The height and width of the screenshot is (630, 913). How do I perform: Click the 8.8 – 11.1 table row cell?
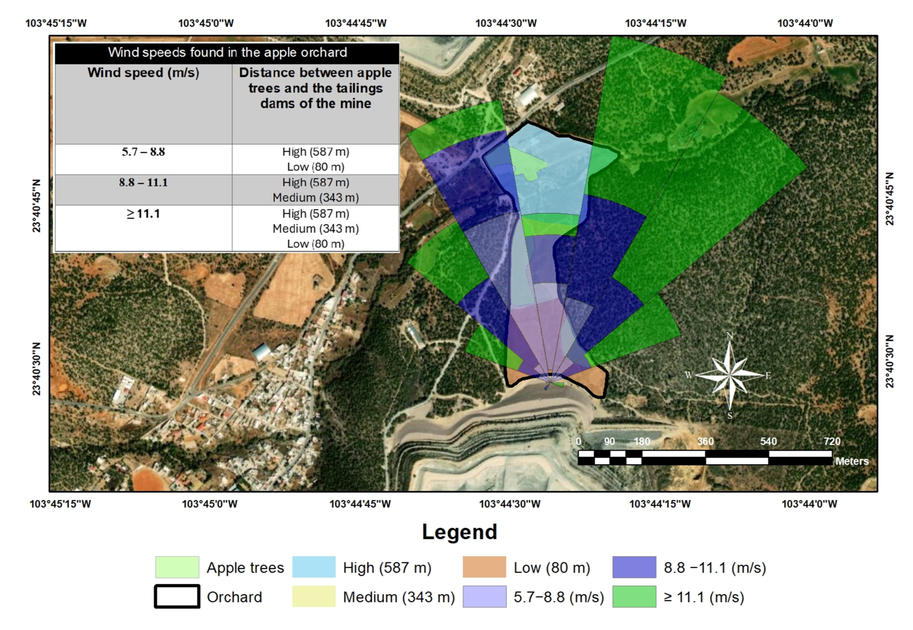click(x=143, y=182)
